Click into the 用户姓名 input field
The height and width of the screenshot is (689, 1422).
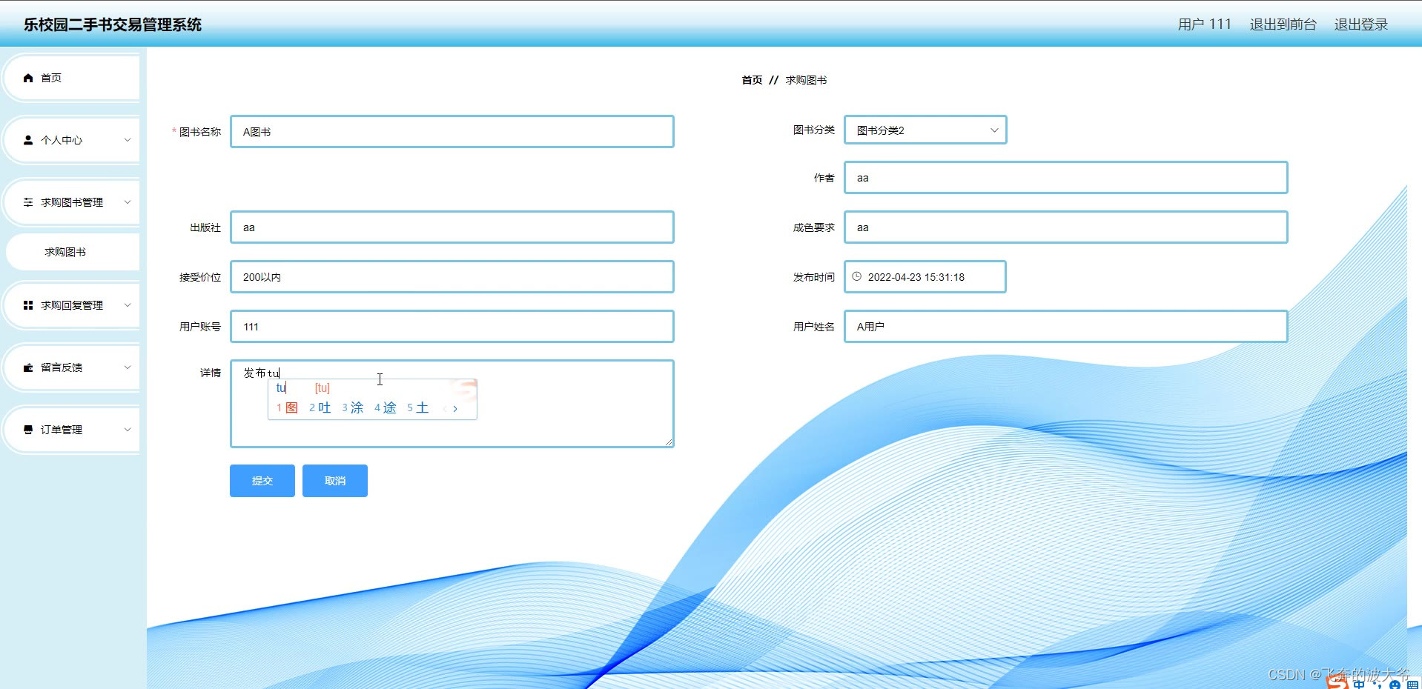point(1066,327)
